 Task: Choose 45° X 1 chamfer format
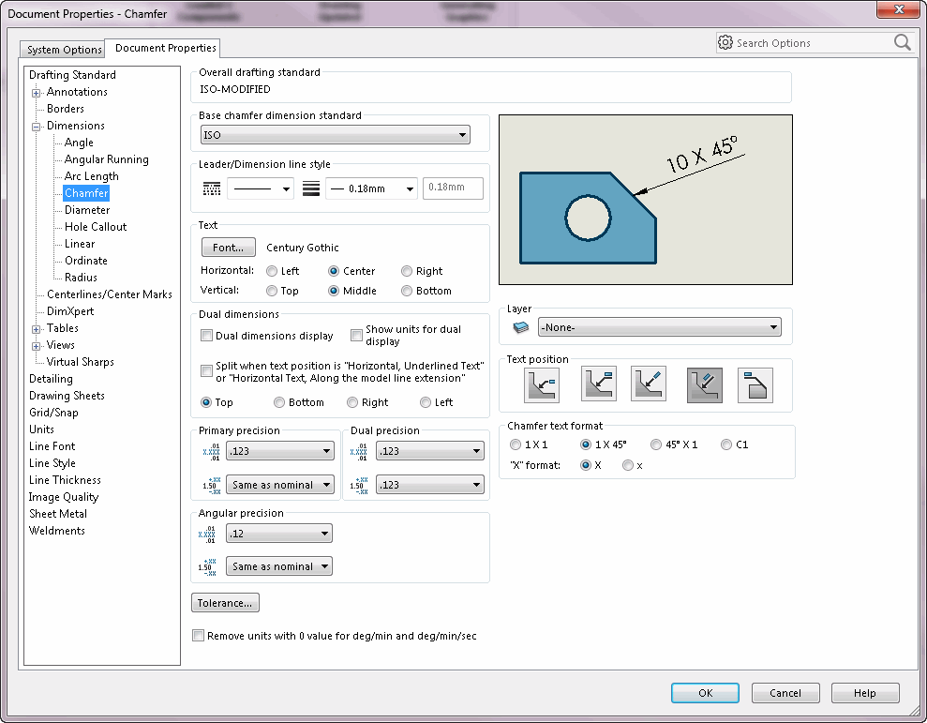pos(655,444)
